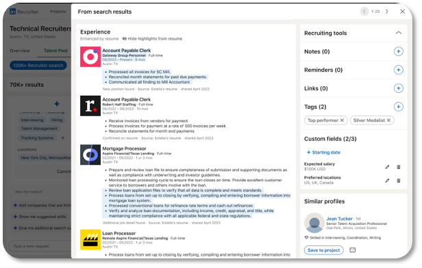Click the blue AI sparkle icon
The image size is (422, 268).
[57, 104]
